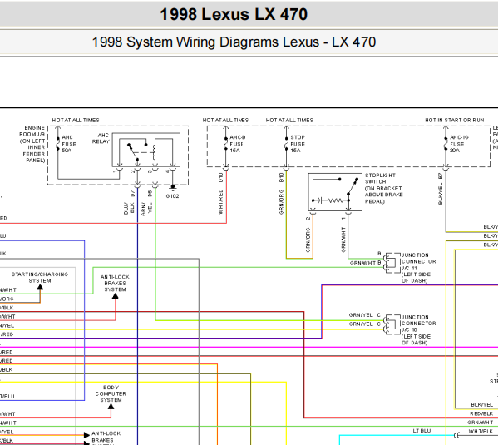
Task: Click the "BODY COMPUTER SYSTEM" label
Action: [x=111, y=393]
